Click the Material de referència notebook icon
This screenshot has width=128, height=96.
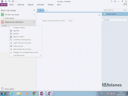coord(3,22)
